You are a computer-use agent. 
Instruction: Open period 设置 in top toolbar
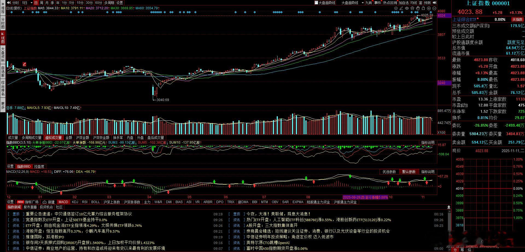pyautogui.click(x=120, y=3)
